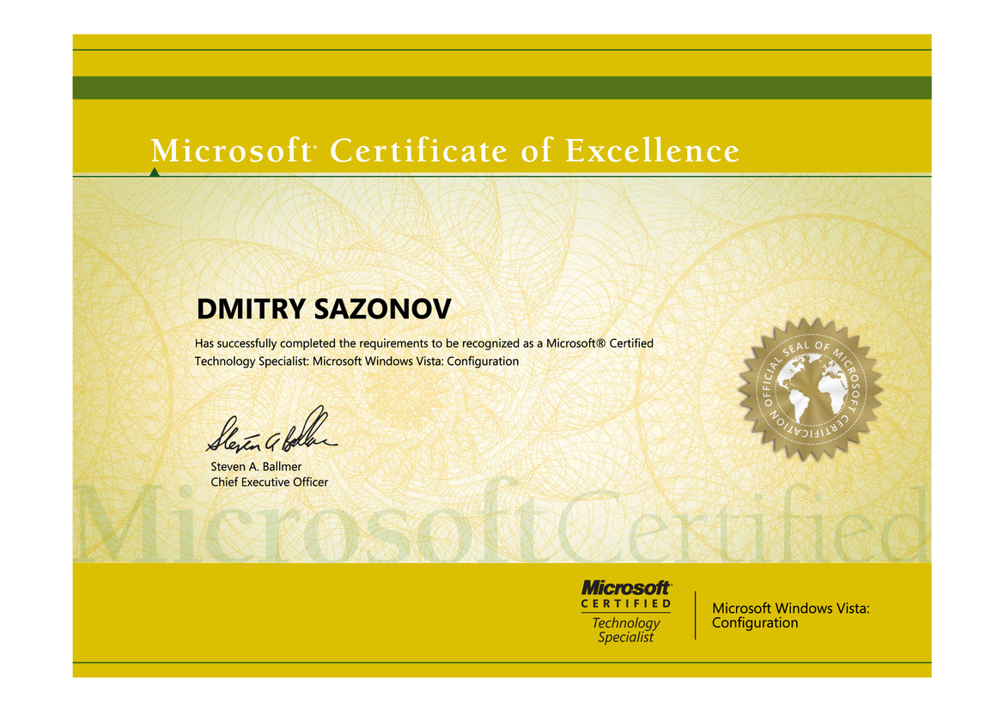Click the gold Official Seal of Microsoft Certification

tap(811, 389)
